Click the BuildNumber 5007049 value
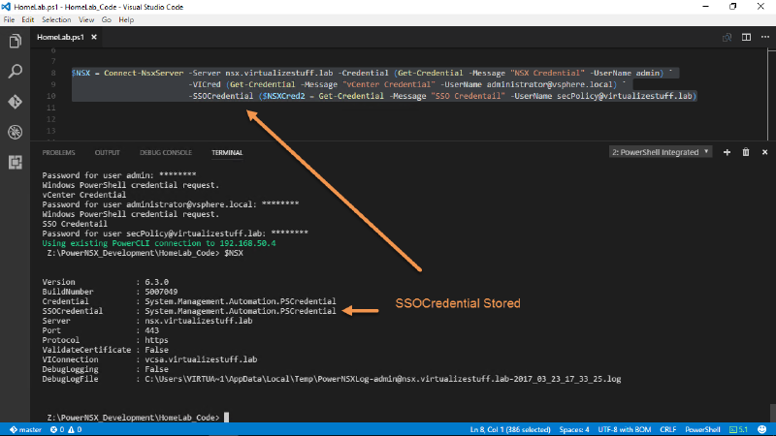The width and height of the screenshot is (776, 436). tap(161, 292)
